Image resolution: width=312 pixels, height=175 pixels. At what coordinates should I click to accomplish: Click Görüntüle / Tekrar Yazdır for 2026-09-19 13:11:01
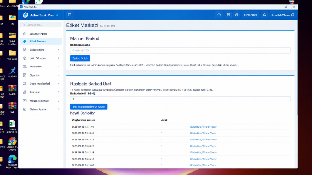coord(203,127)
